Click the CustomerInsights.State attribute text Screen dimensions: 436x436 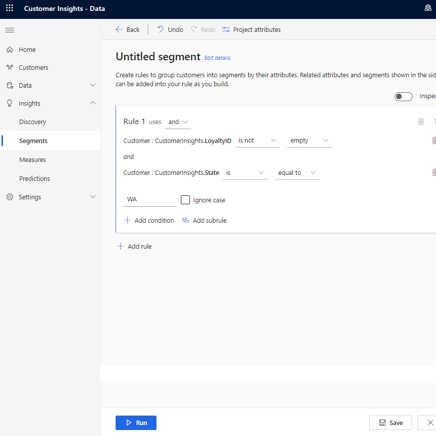coord(187,173)
